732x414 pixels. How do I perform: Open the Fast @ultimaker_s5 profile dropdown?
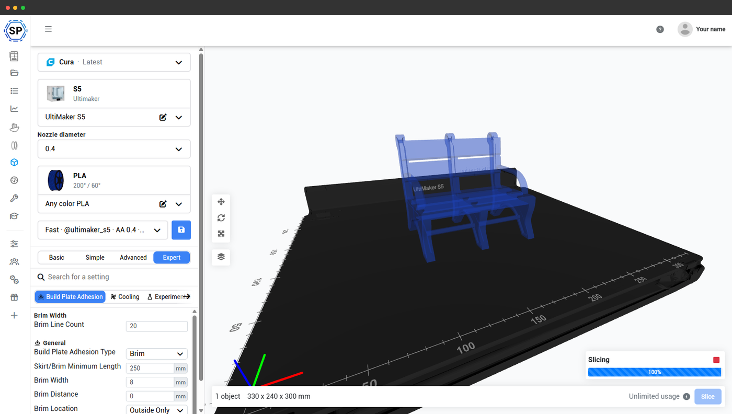coord(102,230)
